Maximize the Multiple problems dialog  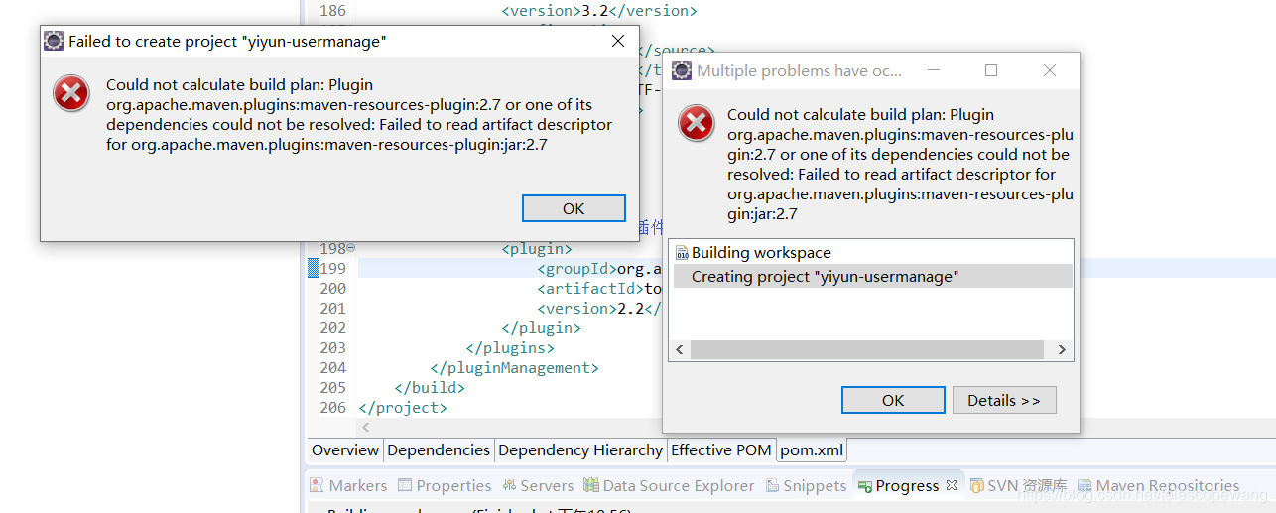tap(991, 70)
